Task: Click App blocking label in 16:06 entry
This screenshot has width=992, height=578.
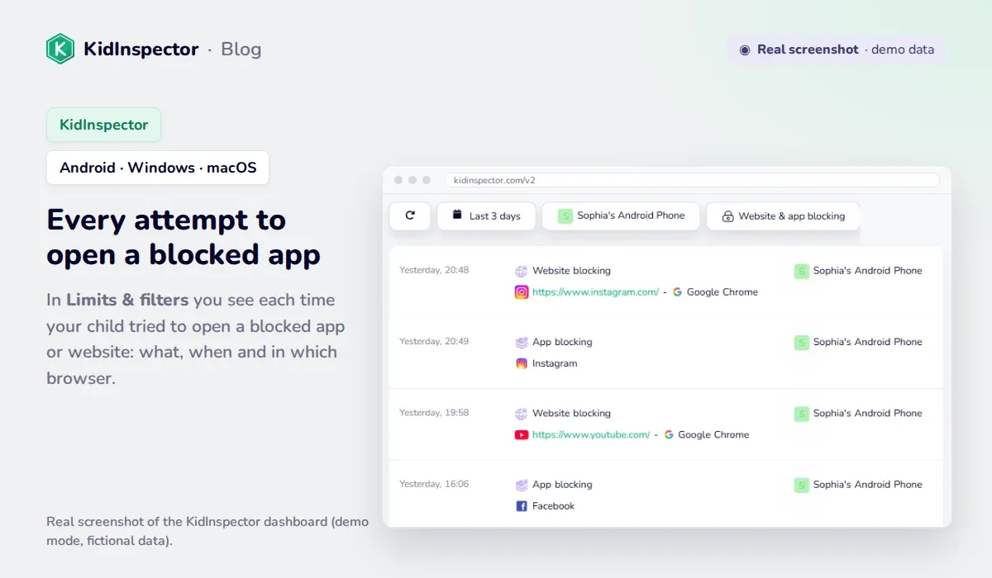Action: tap(562, 485)
